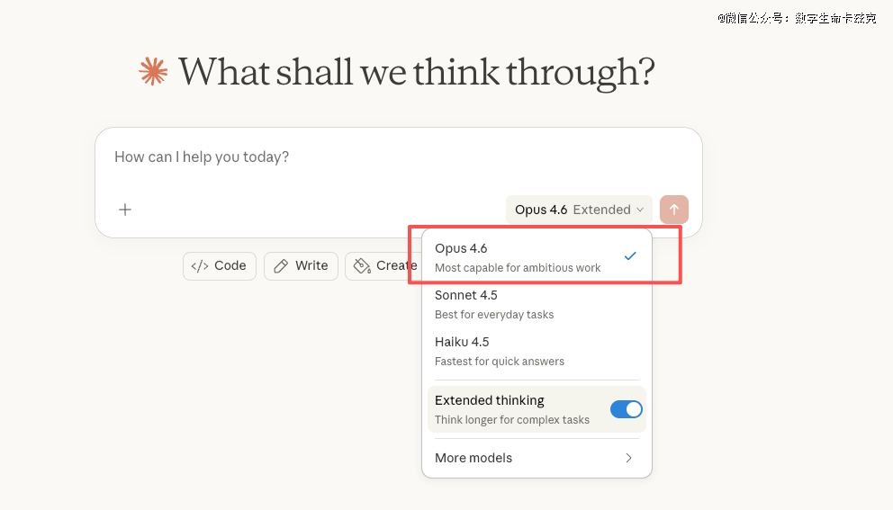Focus the "How can I help you today?" input
This screenshot has width=893, height=510.
[x=360, y=157]
